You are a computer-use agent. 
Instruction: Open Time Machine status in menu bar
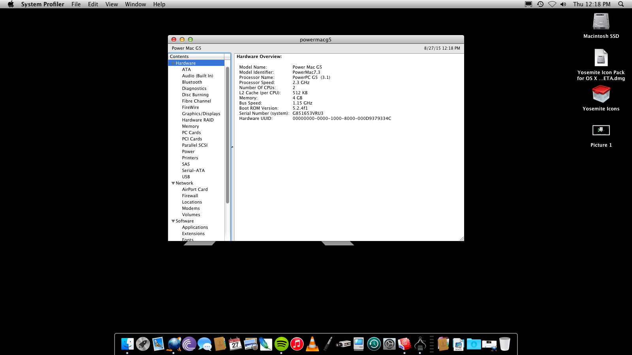coord(540,4)
